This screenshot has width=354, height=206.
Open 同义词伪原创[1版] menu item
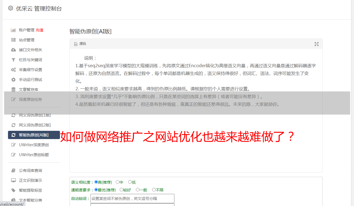click(x=34, y=115)
